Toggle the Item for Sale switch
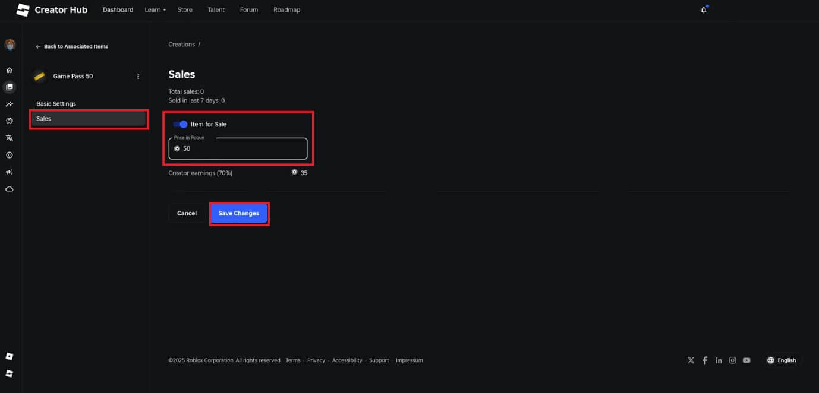The height and width of the screenshot is (393, 819). pos(180,124)
